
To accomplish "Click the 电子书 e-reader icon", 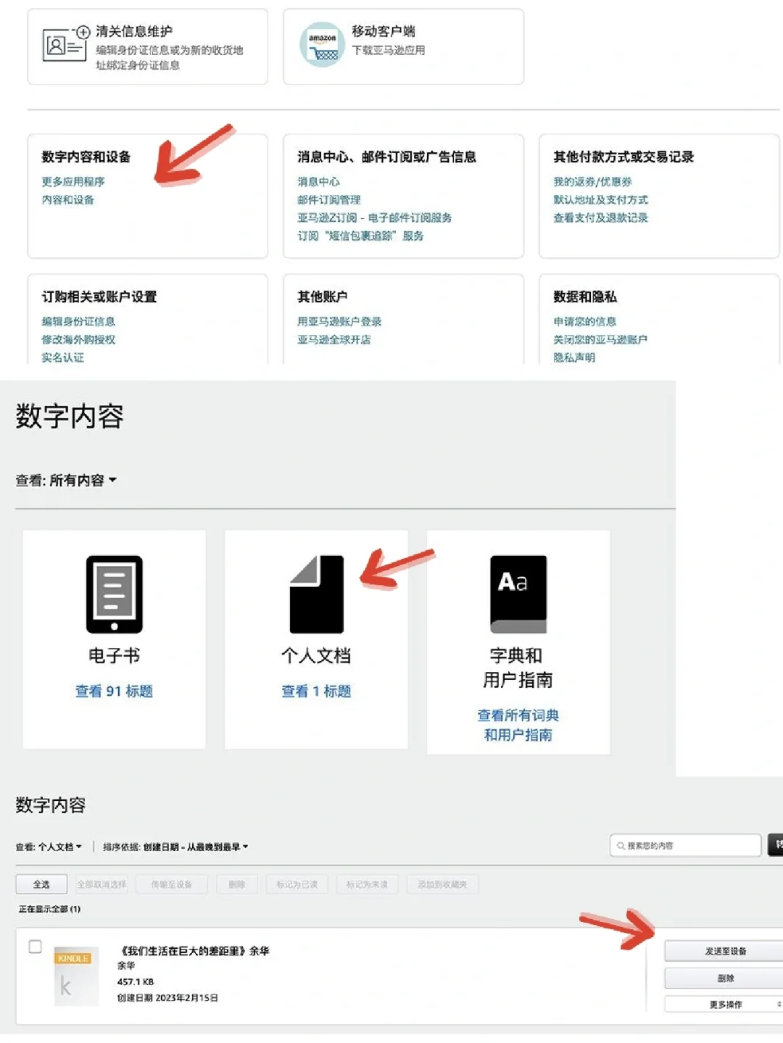I will pyautogui.click(x=115, y=594).
